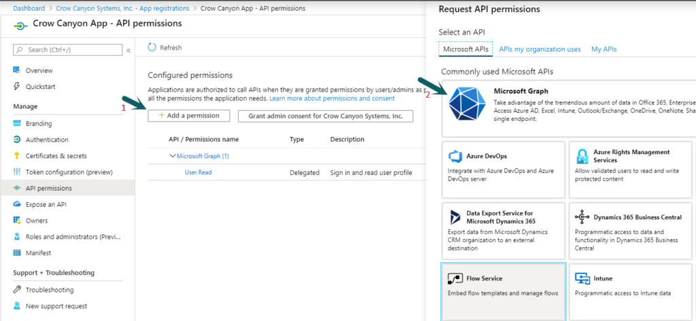The width and height of the screenshot is (696, 321).
Task: Click the Overview icon in sidebar
Action: [17, 70]
